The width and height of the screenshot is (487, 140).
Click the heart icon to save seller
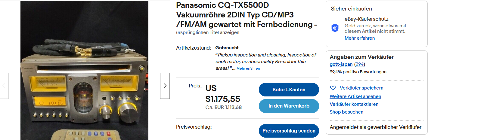point(333,88)
